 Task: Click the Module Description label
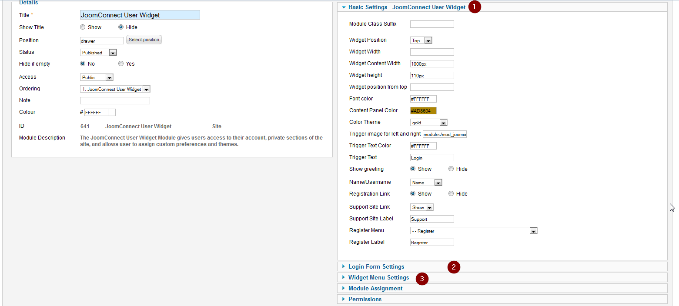42,138
